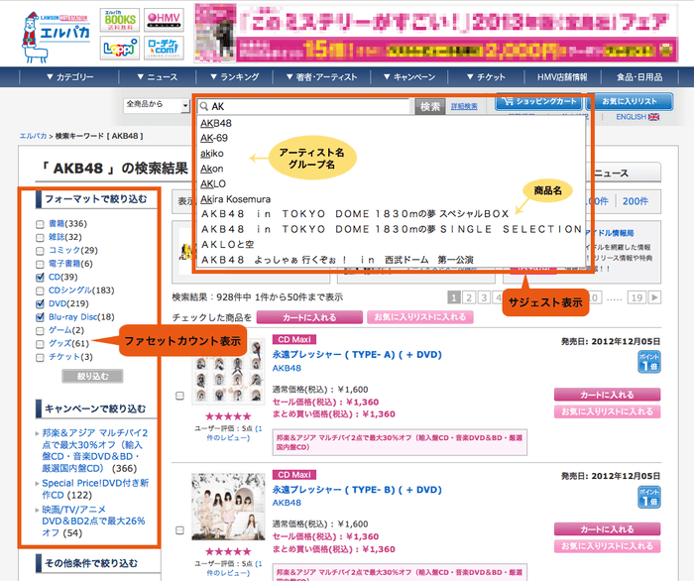Click ポイント1倍 badge on TYPE-B item
This screenshot has height=581, width=694.
[648, 497]
